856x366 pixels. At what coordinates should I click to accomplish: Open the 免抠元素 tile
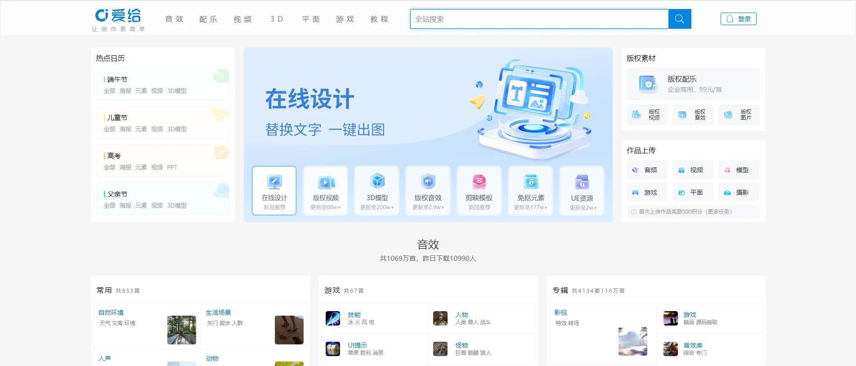click(x=531, y=191)
